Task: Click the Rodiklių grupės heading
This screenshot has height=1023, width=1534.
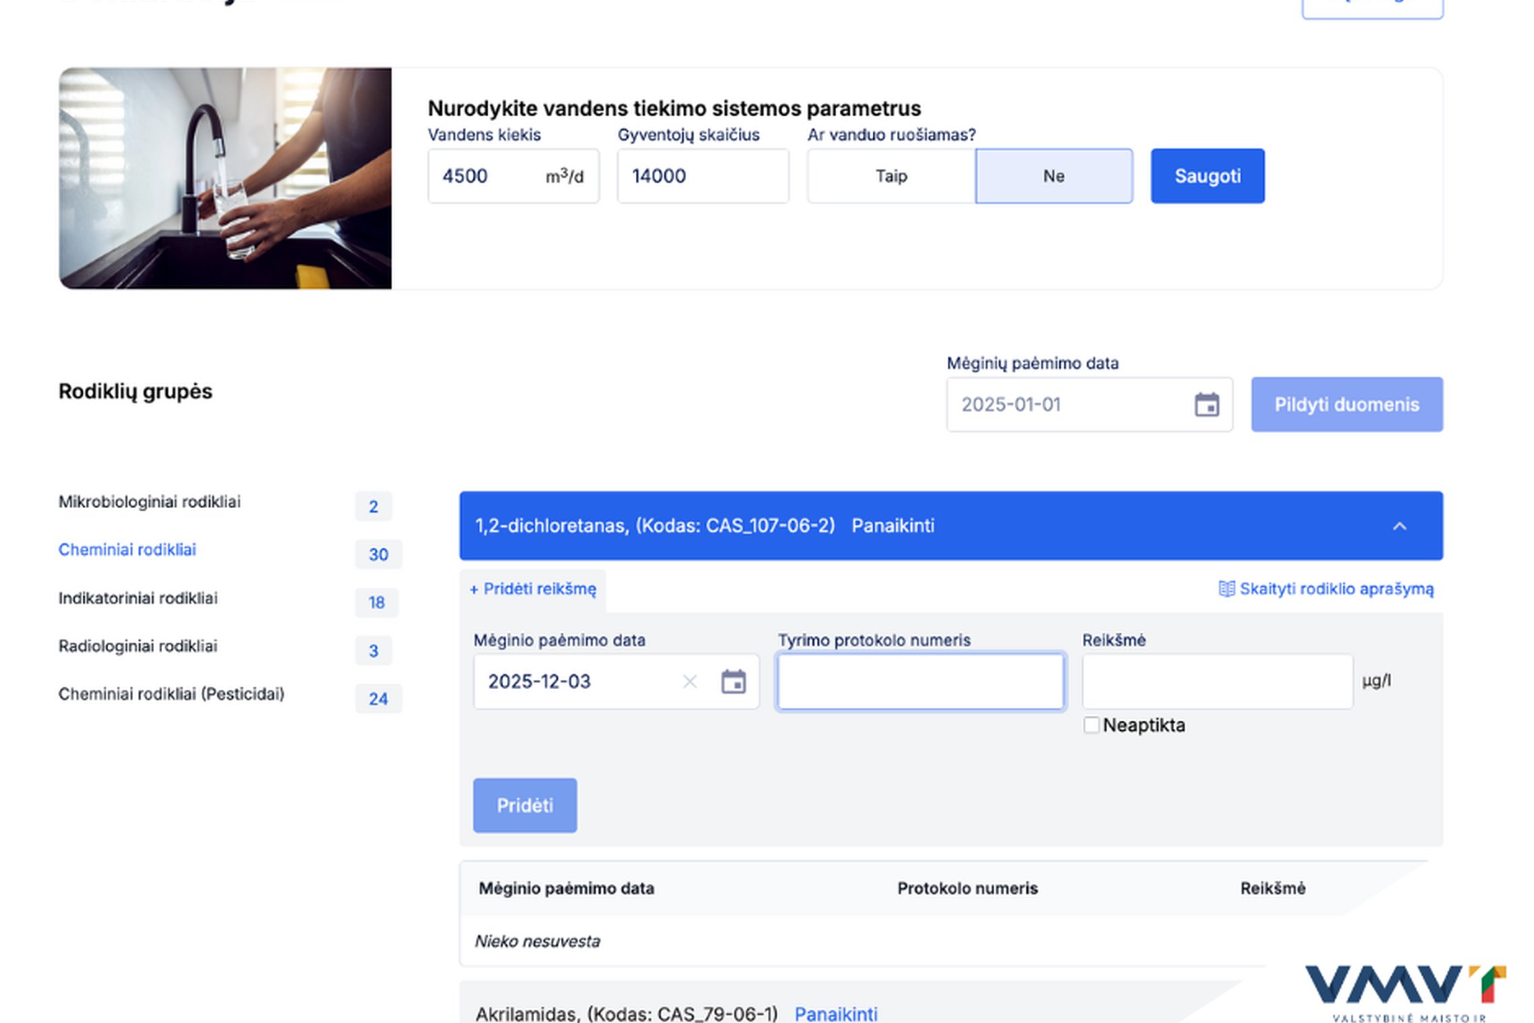Action: coord(135,391)
